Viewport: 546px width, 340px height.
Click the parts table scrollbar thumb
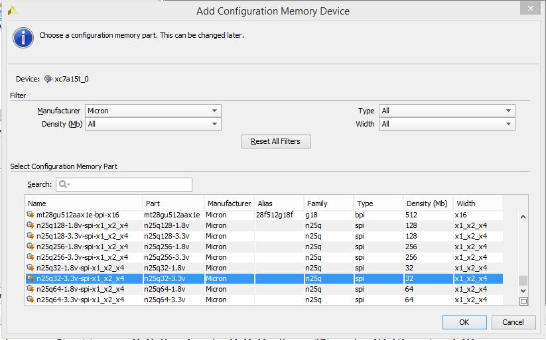(x=523, y=280)
